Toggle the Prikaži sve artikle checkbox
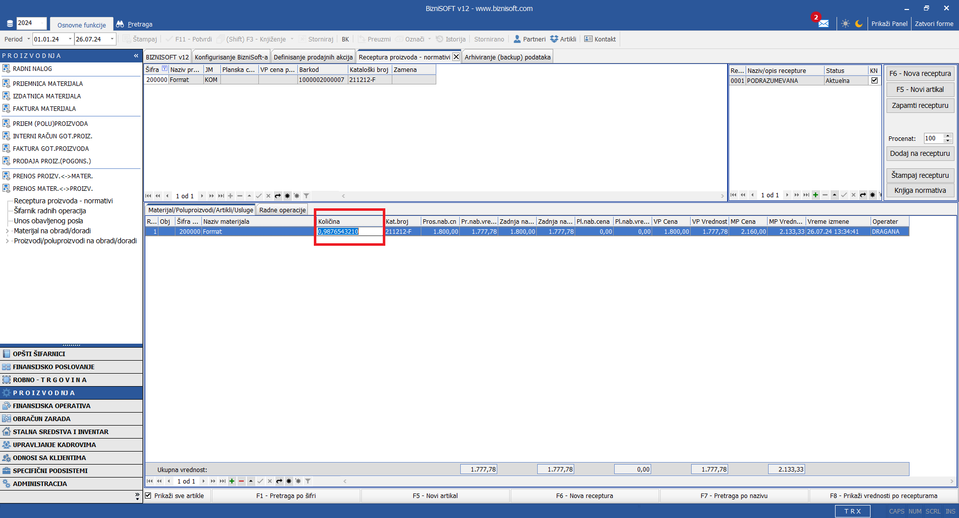Viewport: 959px width, 518px height. pyautogui.click(x=148, y=496)
